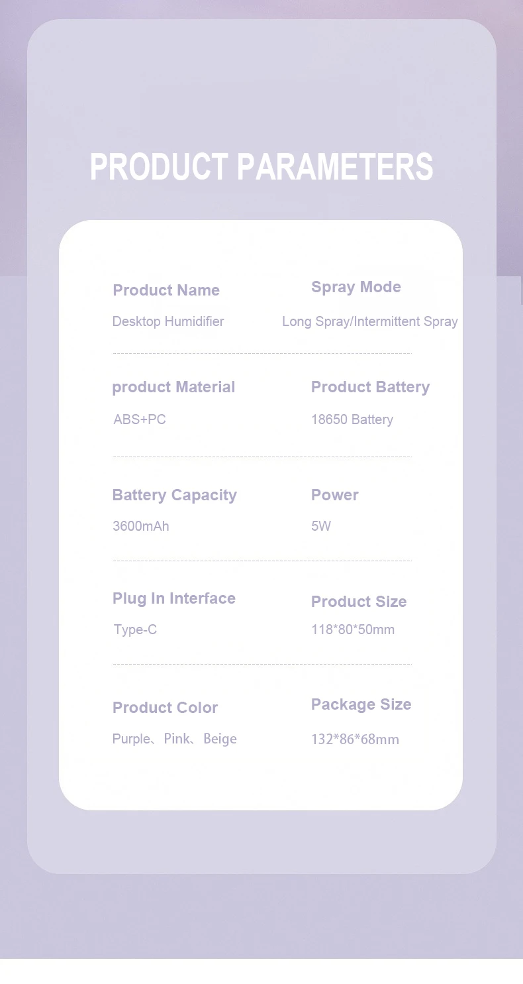Click the Purple, Pink, Beige text
The image size is (523, 984).
pyautogui.click(x=175, y=739)
